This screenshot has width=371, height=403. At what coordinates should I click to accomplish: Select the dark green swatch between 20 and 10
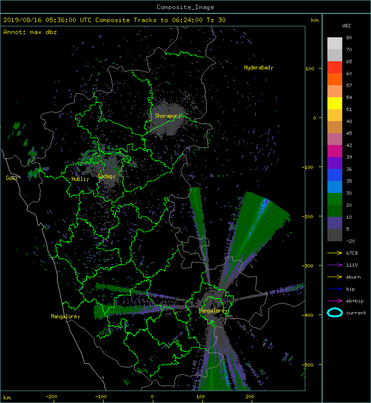[335, 211]
